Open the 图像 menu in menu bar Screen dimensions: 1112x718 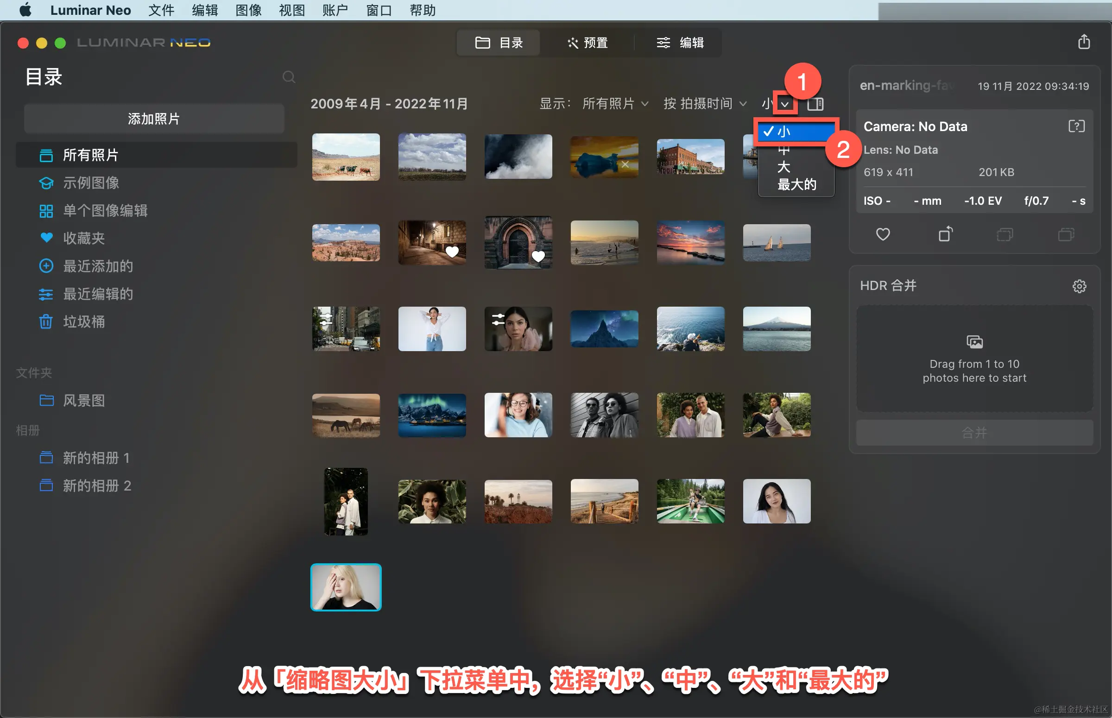click(248, 10)
